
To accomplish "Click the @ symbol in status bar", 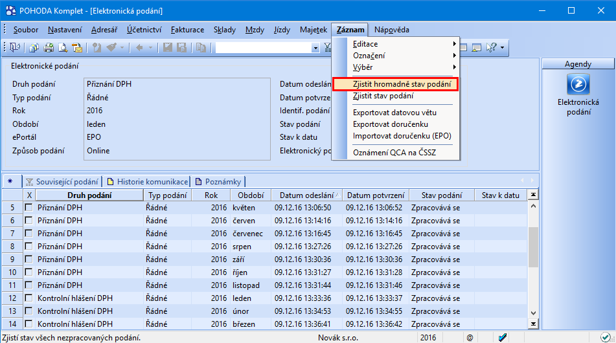I will click(x=470, y=338).
